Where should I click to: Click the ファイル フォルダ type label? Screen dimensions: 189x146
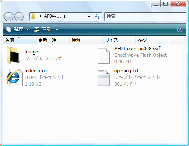click(43, 59)
